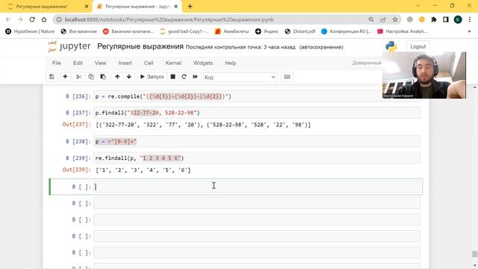Click the Out[239] output list
The height and width of the screenshot is (269, 478).
pos(143,170)
